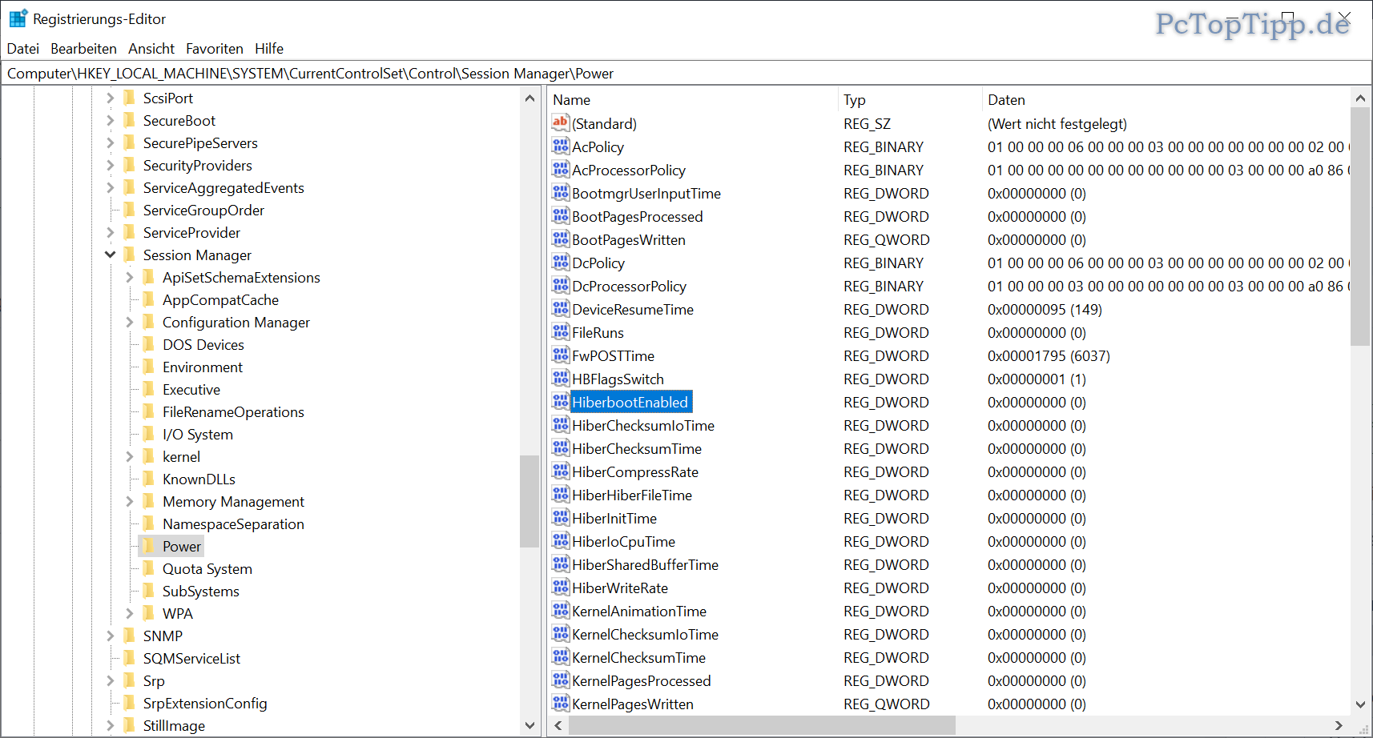This screenshot has width=1373, height=738.
Task: Click the Power folder icon in tree
Action: tap(148, 546)
